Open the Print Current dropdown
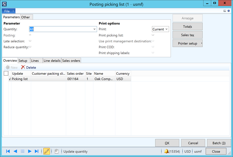The height and width of the screenshot is (157, 233). coord(167,29)
